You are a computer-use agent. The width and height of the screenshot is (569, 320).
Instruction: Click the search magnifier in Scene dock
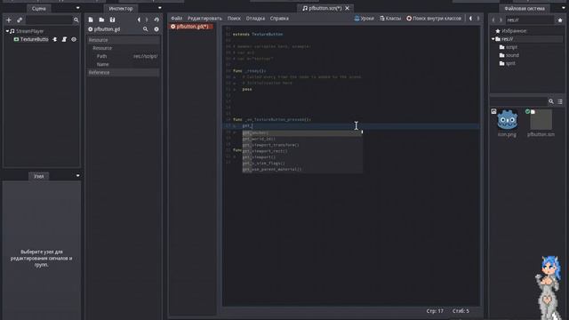76,20
